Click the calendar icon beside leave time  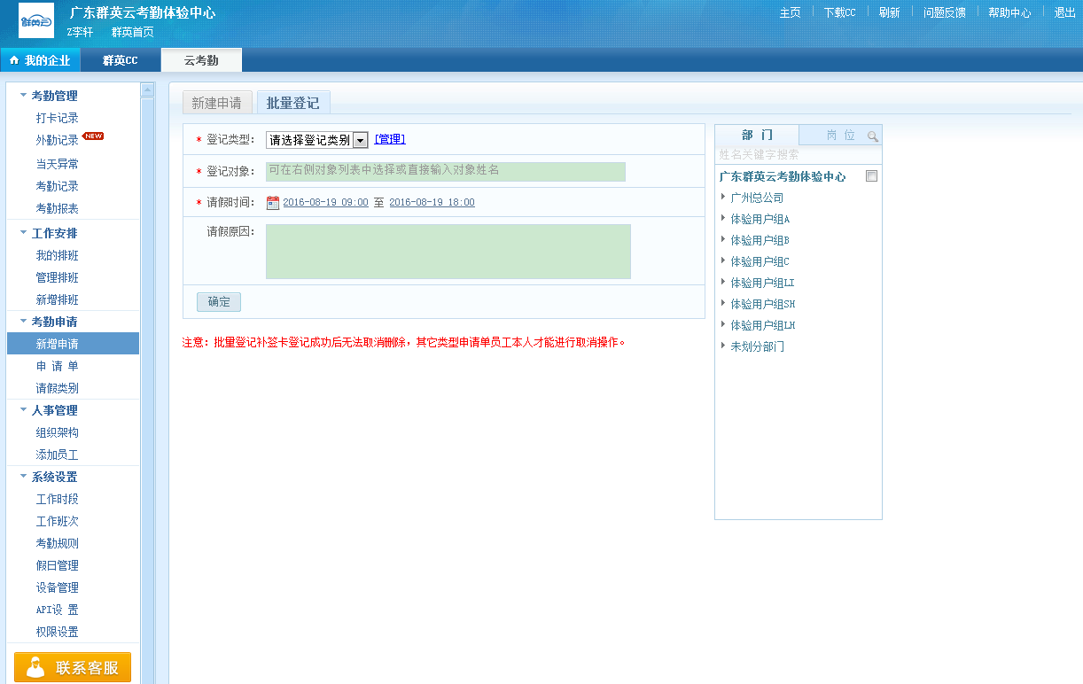tap(273, 203)
